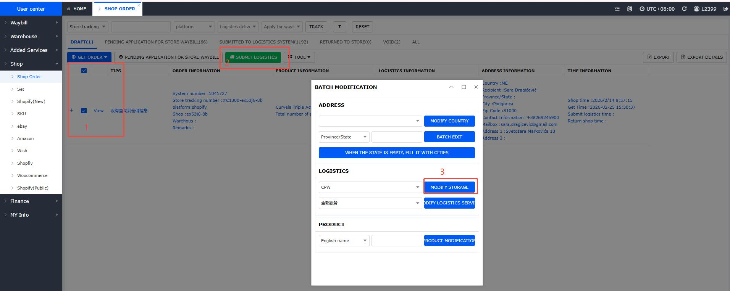Click the language translate icon

[x=630, y=9]
